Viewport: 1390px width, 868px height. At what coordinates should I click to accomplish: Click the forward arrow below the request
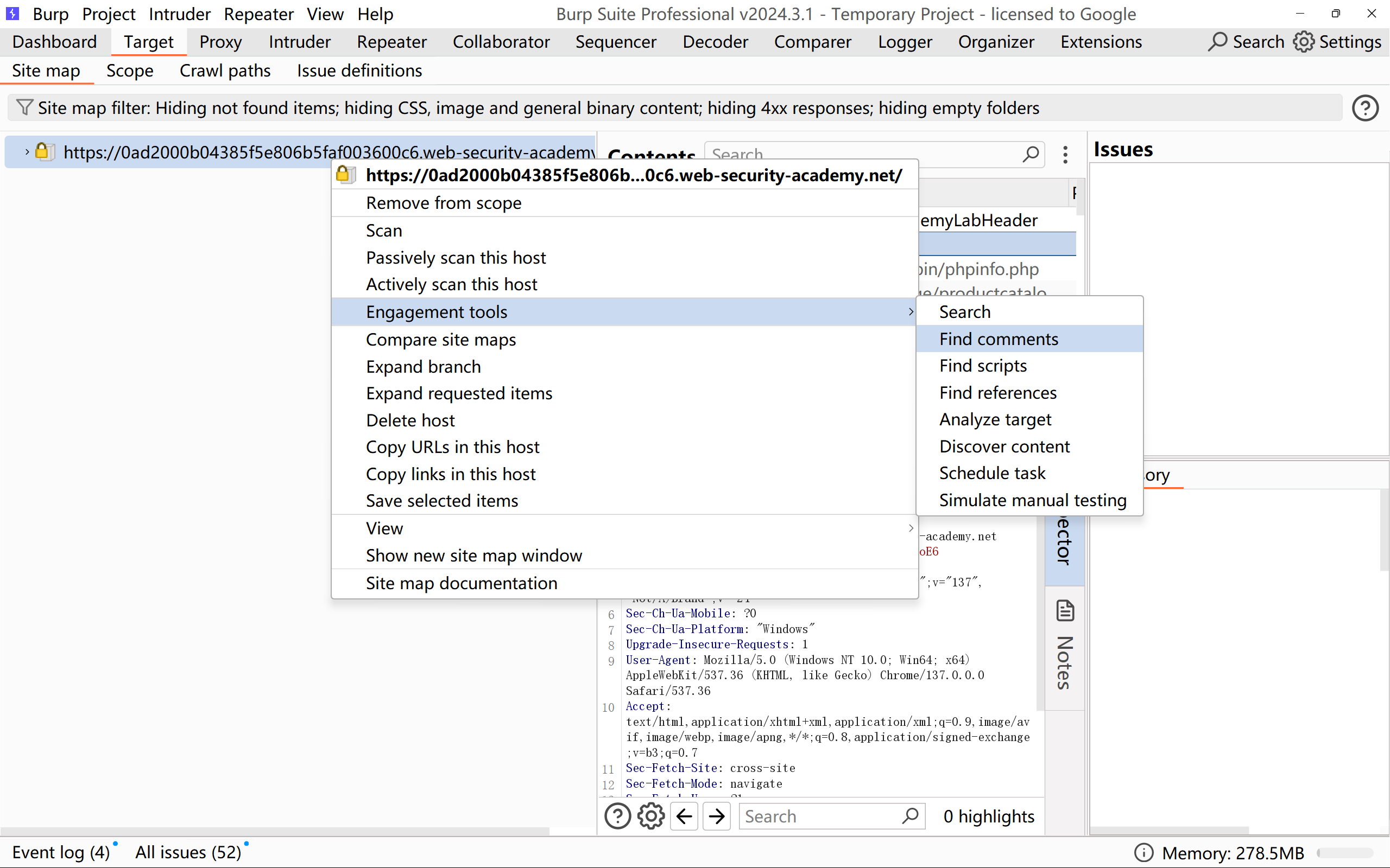click(x=717, y=816)
